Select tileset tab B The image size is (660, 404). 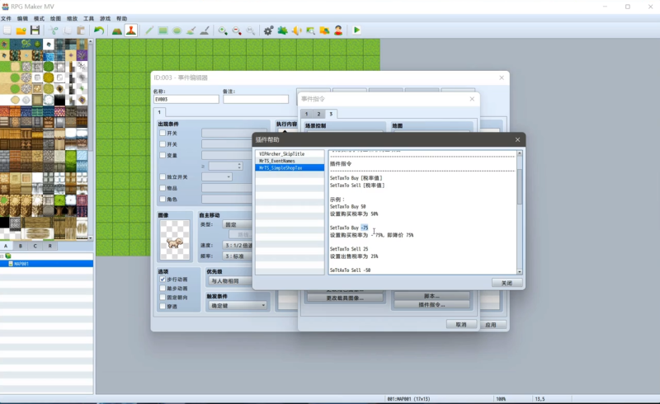point(20,246)
